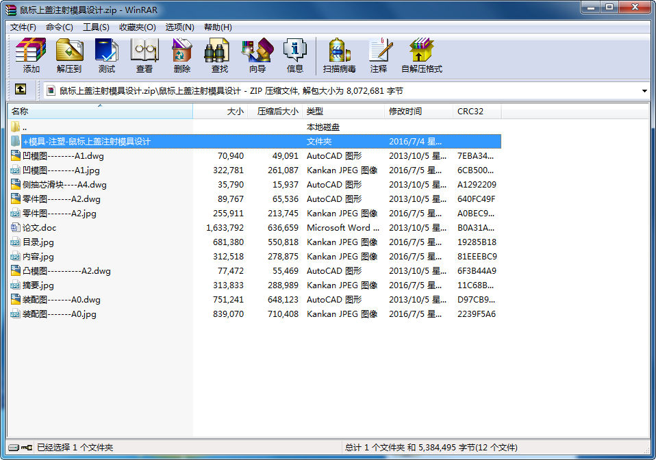Click the JPG icon of 目录.jpg

coord(16,242)
